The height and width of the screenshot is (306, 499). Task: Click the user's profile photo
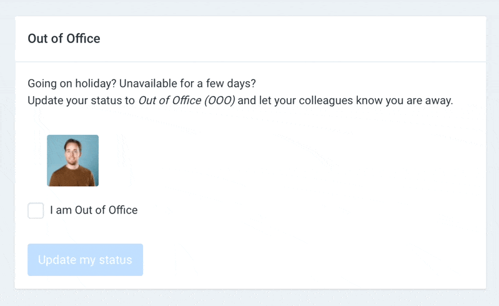click(72, 160)
